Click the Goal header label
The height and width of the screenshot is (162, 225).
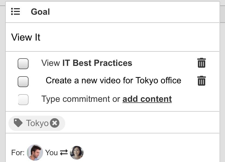[40, 12]
